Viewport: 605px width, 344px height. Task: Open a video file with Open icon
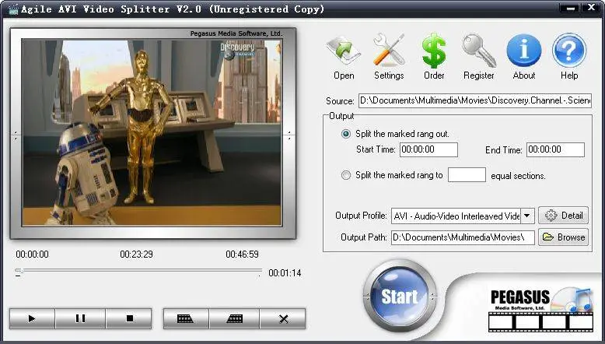[344, 58]
